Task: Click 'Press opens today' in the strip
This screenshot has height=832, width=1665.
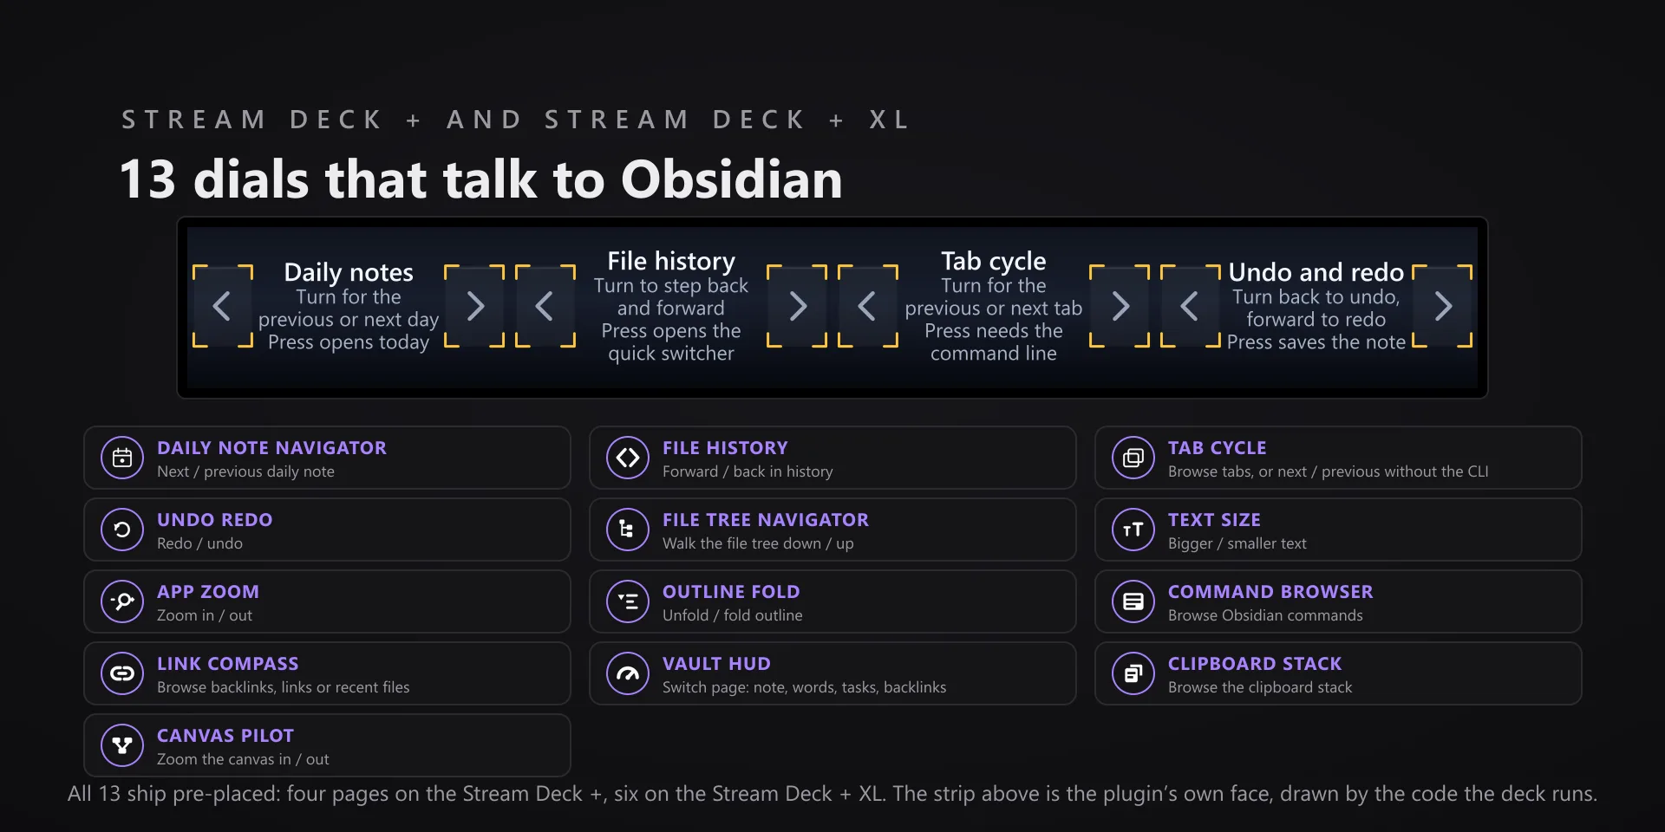Action: (349, 342)
